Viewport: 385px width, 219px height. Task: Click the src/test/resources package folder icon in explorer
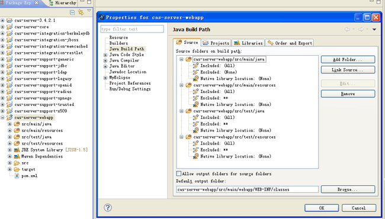tap(17, 143)
